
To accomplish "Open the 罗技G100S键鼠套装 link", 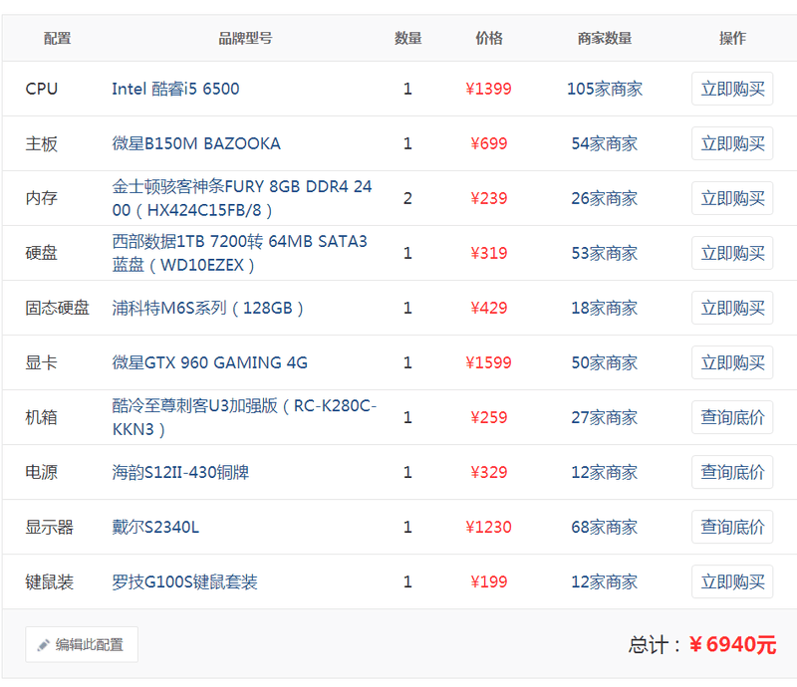I will click(x=184, y=581).
